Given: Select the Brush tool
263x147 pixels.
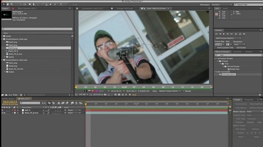Looking at the screenshot, I should click(43, 4).
